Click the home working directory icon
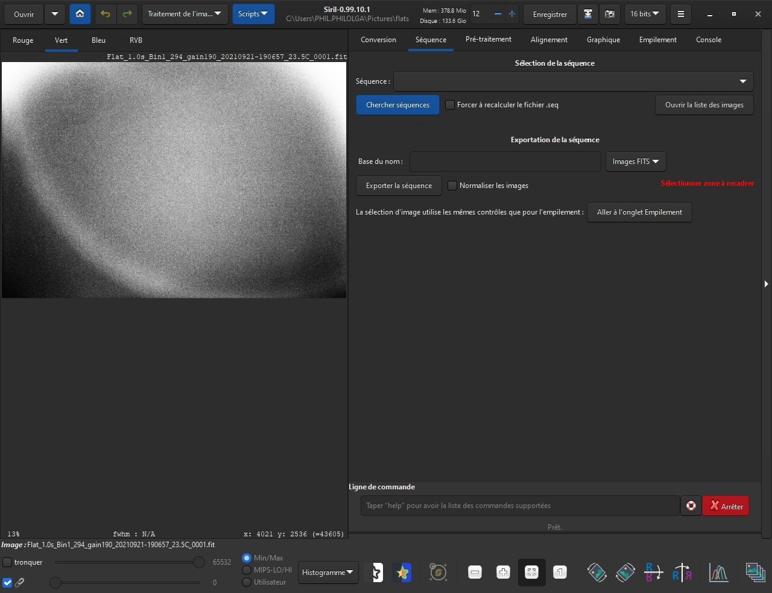The height and width of the screenshot is (593, 772). [80, 14]
